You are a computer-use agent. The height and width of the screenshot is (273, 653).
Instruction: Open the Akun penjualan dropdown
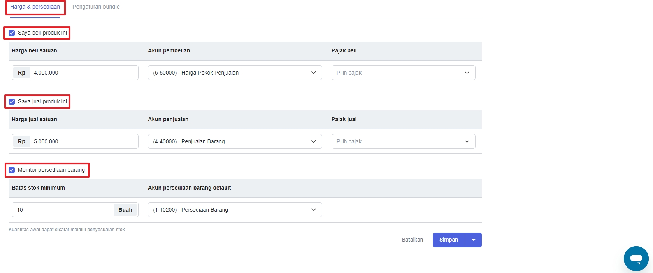235,141
